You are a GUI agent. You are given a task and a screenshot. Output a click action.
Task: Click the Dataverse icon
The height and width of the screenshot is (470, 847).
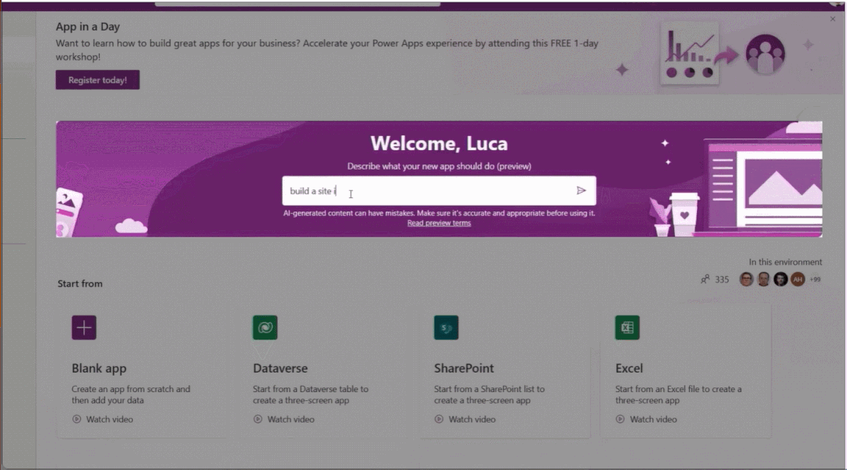coord(265,328)
